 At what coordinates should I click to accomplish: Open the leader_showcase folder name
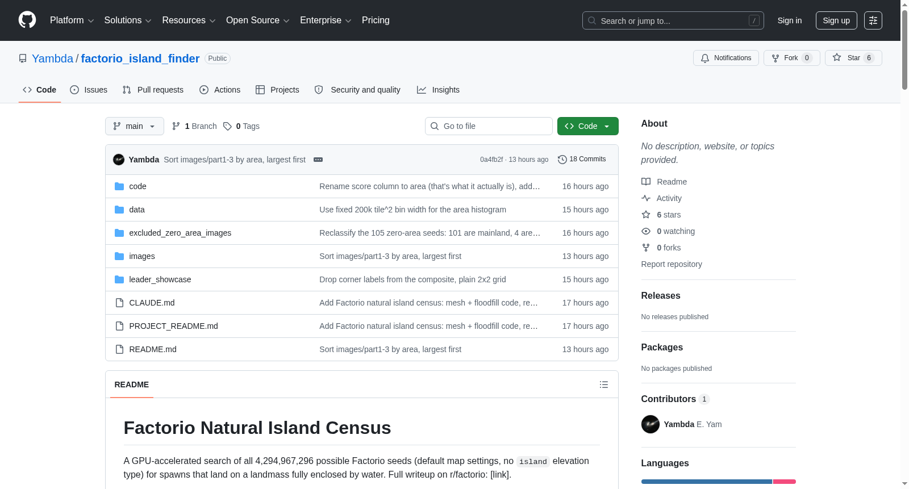160,279
